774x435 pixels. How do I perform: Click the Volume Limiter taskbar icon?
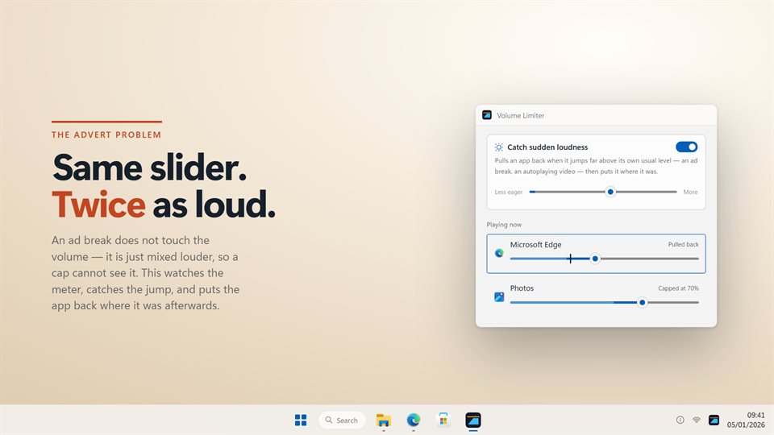[x=473, y=420]
